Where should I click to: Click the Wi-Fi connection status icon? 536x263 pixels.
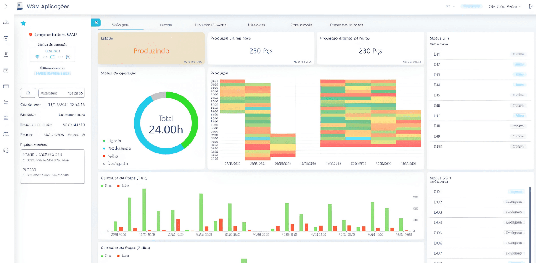click(37, 57)
